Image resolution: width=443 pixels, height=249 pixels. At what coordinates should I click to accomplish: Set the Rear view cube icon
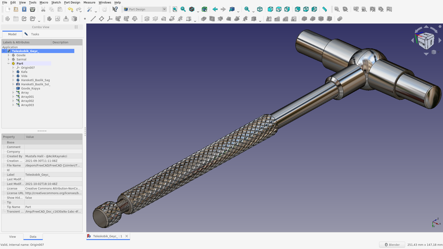[x=298, y=9]
